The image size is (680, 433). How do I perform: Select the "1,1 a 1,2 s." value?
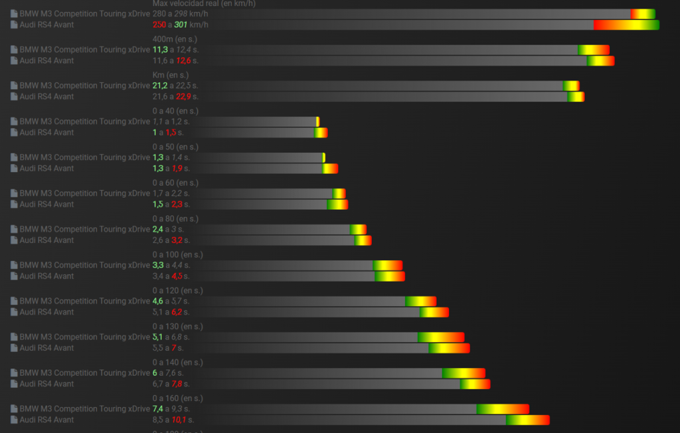tap(171, 122)
